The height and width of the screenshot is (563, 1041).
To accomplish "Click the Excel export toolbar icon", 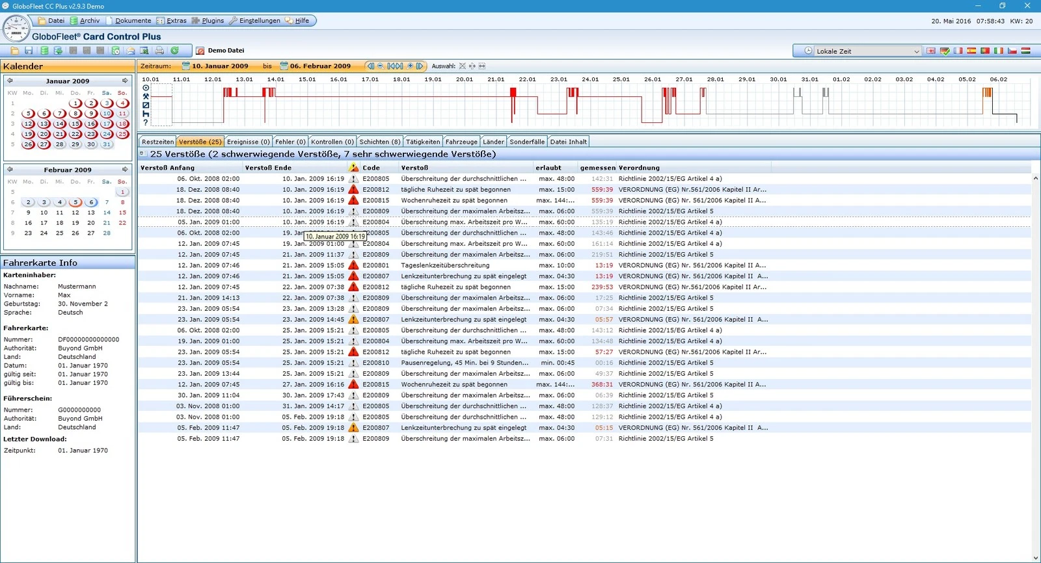I will [x=144, y=50].
